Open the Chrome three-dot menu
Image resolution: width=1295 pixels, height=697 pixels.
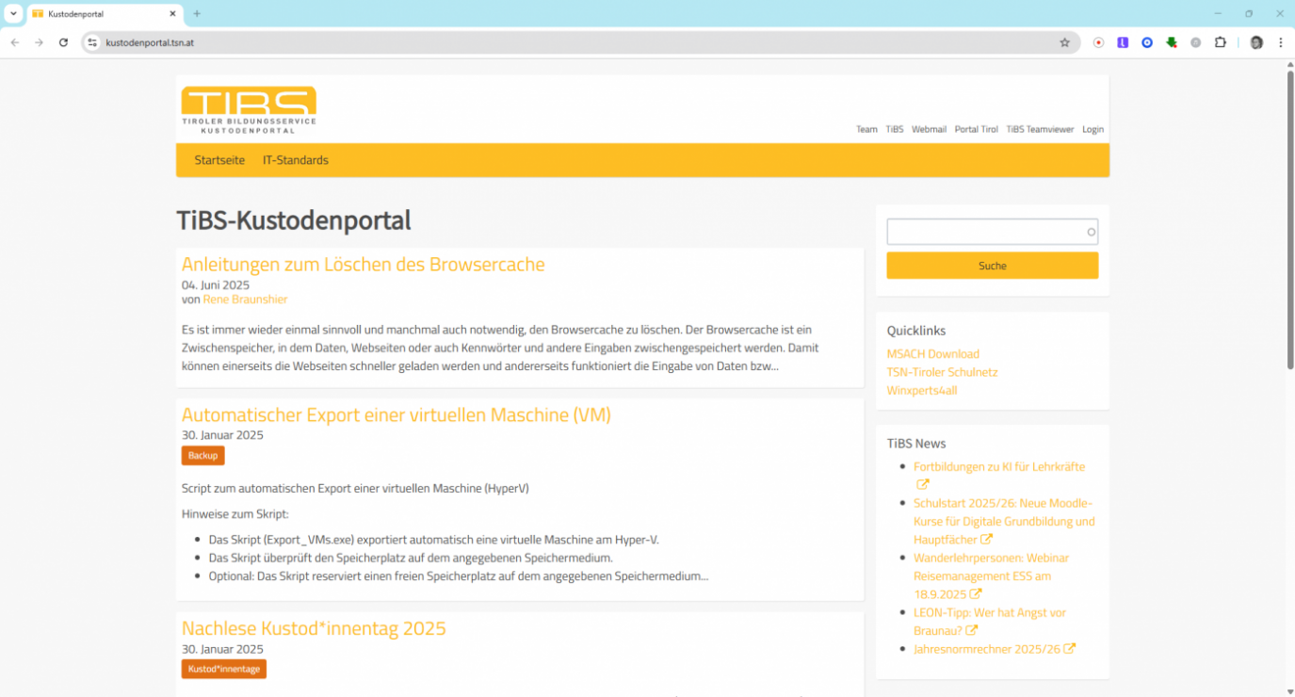(1280, 42)
